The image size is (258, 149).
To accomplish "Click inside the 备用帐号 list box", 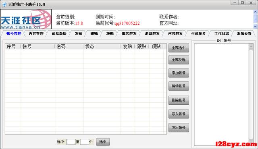I will [x=221, y=95].
